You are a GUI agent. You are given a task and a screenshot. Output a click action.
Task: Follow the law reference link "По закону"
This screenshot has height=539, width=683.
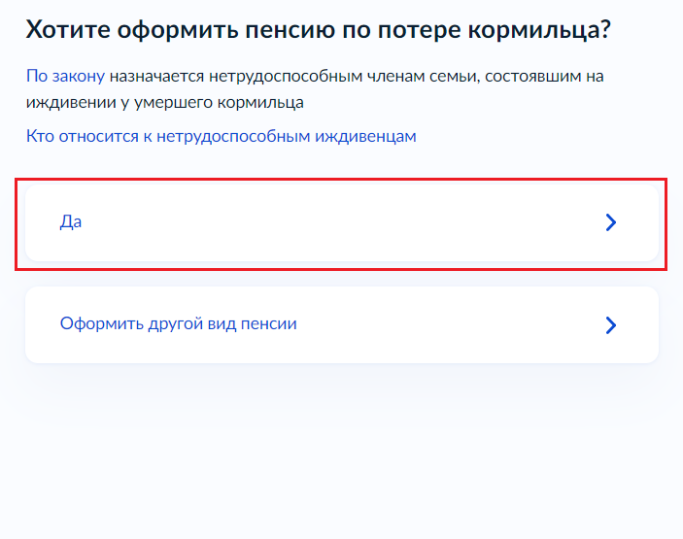click(65, 75)
